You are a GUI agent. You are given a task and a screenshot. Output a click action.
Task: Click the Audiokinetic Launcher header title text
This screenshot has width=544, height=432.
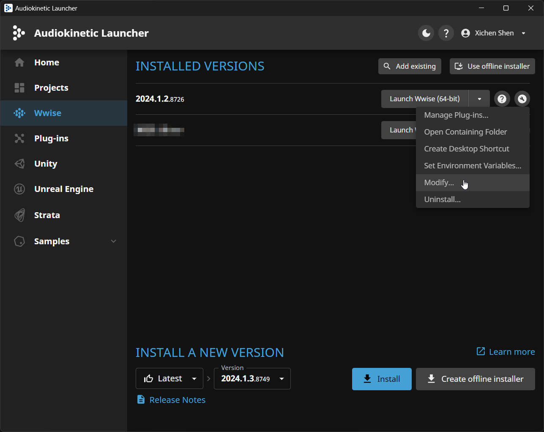coord(91,33)
